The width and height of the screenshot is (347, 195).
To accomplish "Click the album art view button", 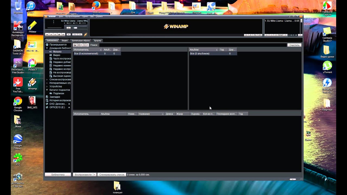I will [75, 45].
